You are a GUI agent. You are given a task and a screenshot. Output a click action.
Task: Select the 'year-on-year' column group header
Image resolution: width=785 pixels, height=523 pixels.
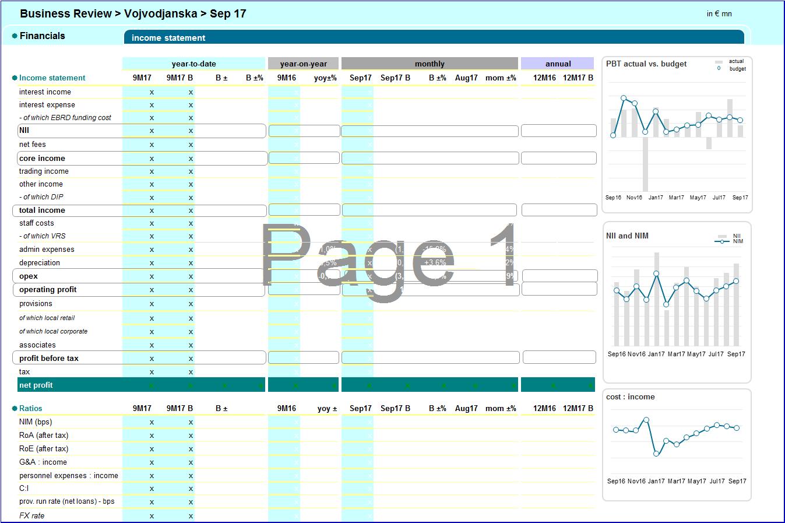click(x=304, y=64)
